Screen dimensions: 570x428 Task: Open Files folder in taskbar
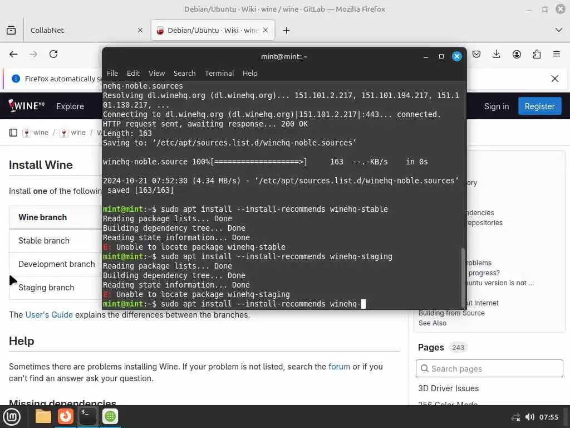(43, 416)
